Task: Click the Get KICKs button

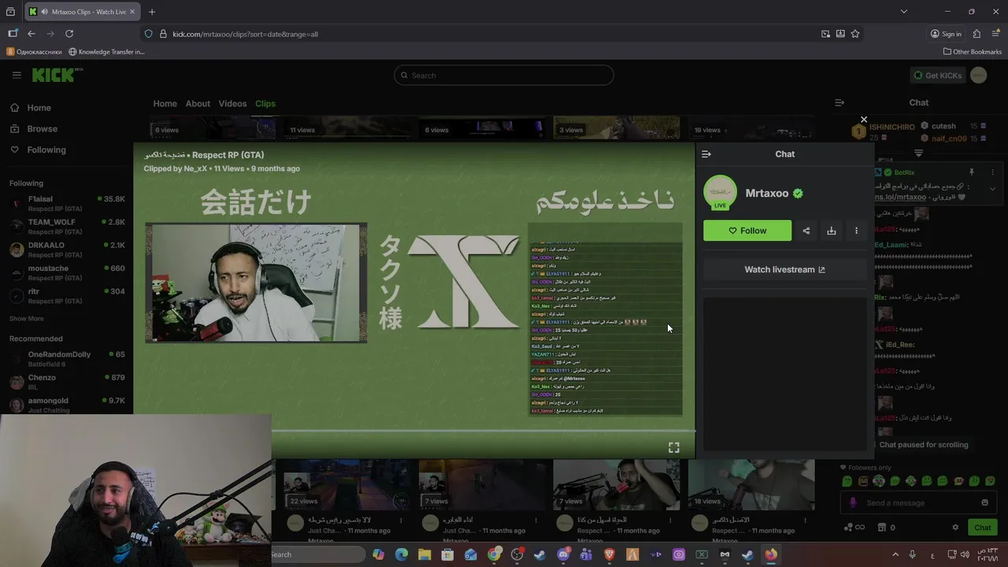Action: click(x=937, y=76)
